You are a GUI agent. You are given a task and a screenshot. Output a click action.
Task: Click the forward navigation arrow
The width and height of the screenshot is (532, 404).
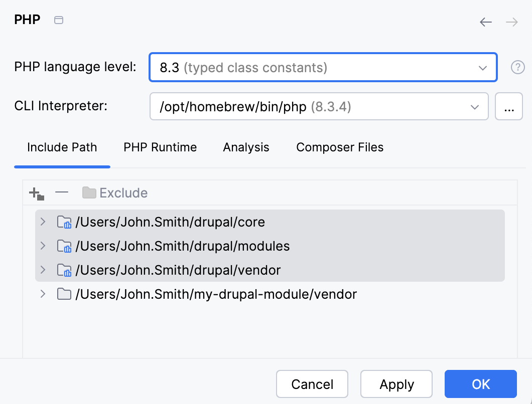[x=511, y=22]
